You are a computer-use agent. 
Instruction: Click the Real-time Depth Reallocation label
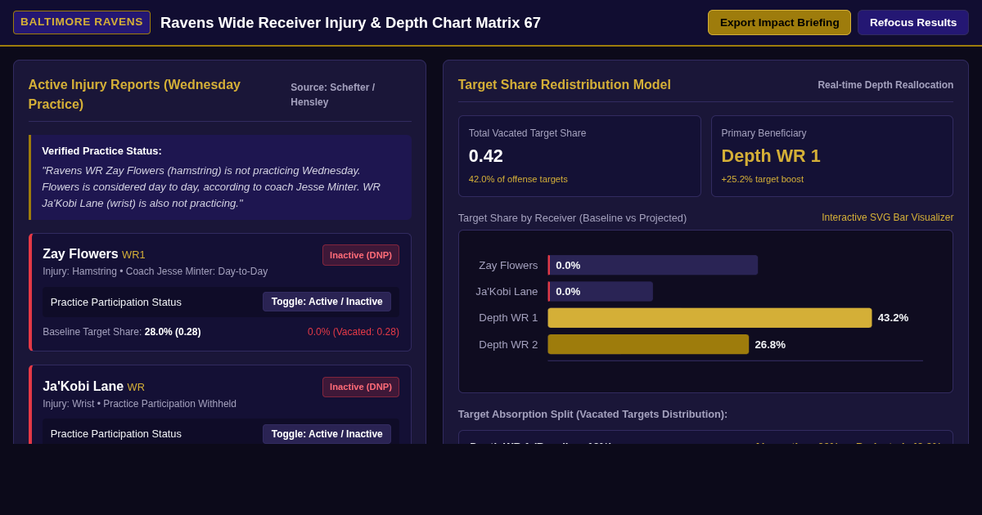pos(885,85)
